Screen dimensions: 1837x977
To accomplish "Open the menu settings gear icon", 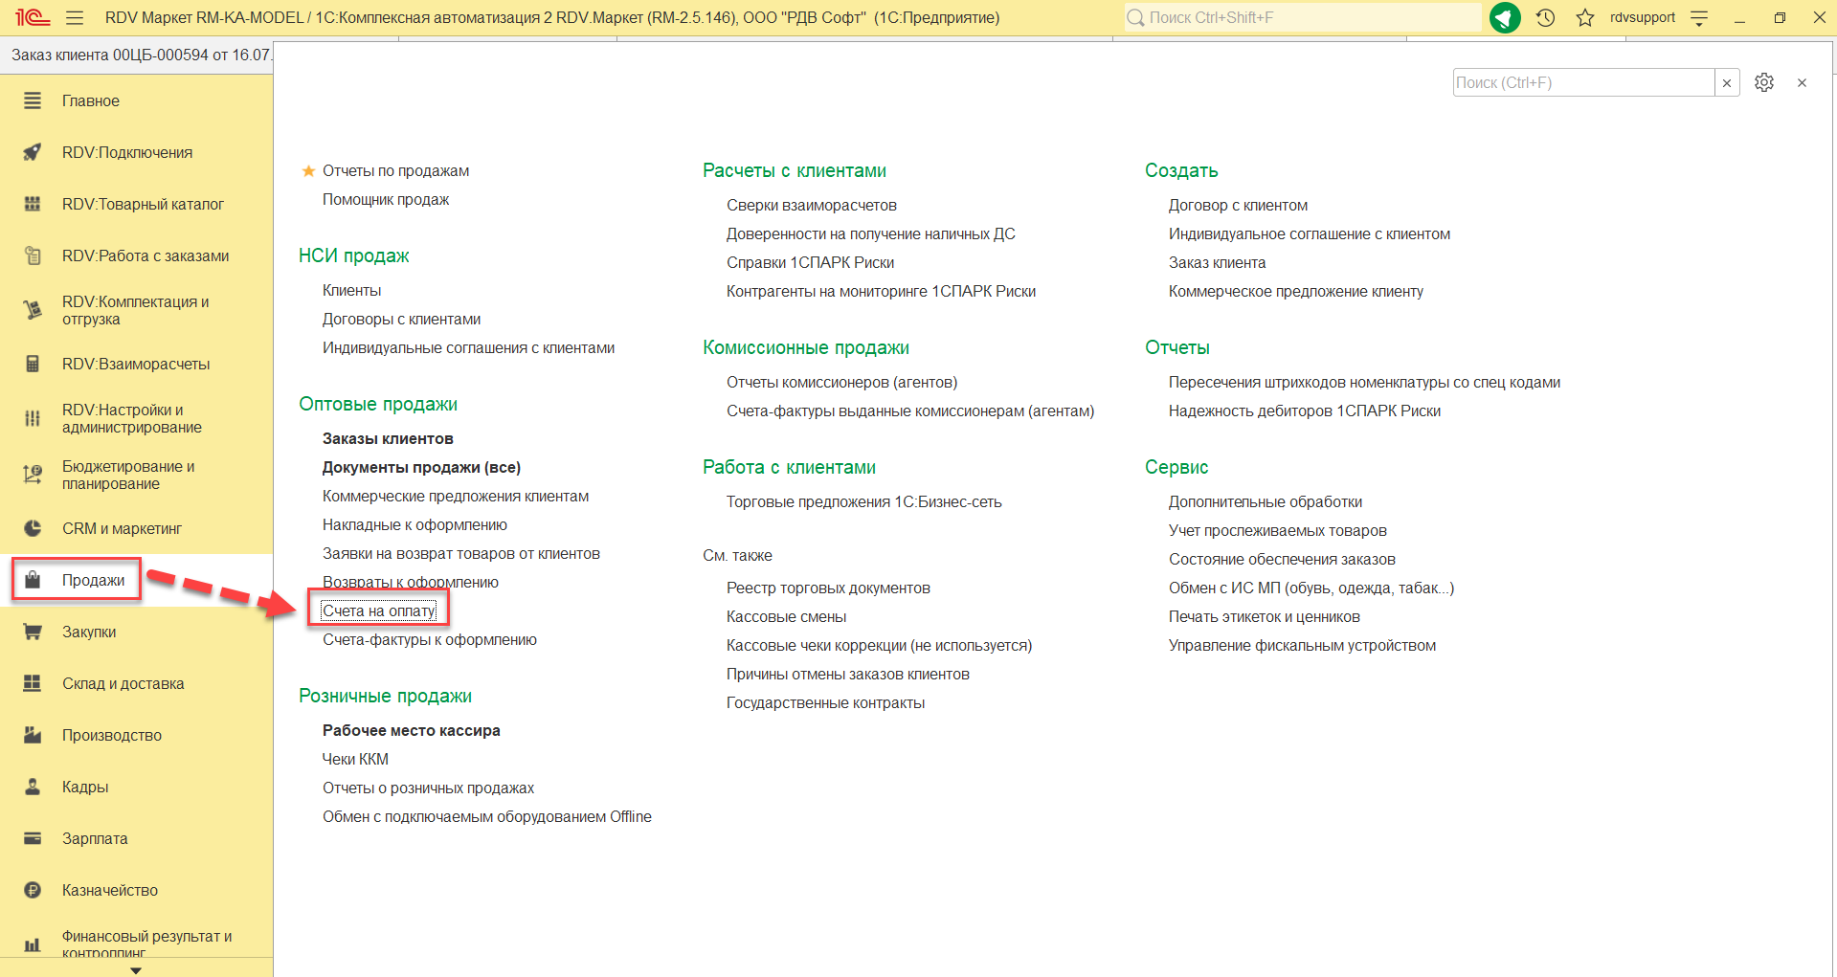I will click(1764, 82).
